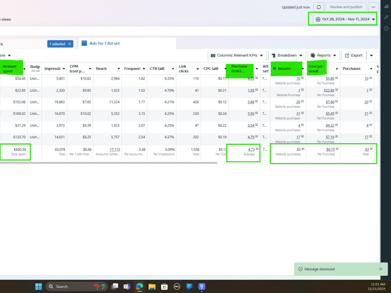Open Microsoft Edge from the taskbar
The height and width of the screenshot is (293, 391).
140,286
